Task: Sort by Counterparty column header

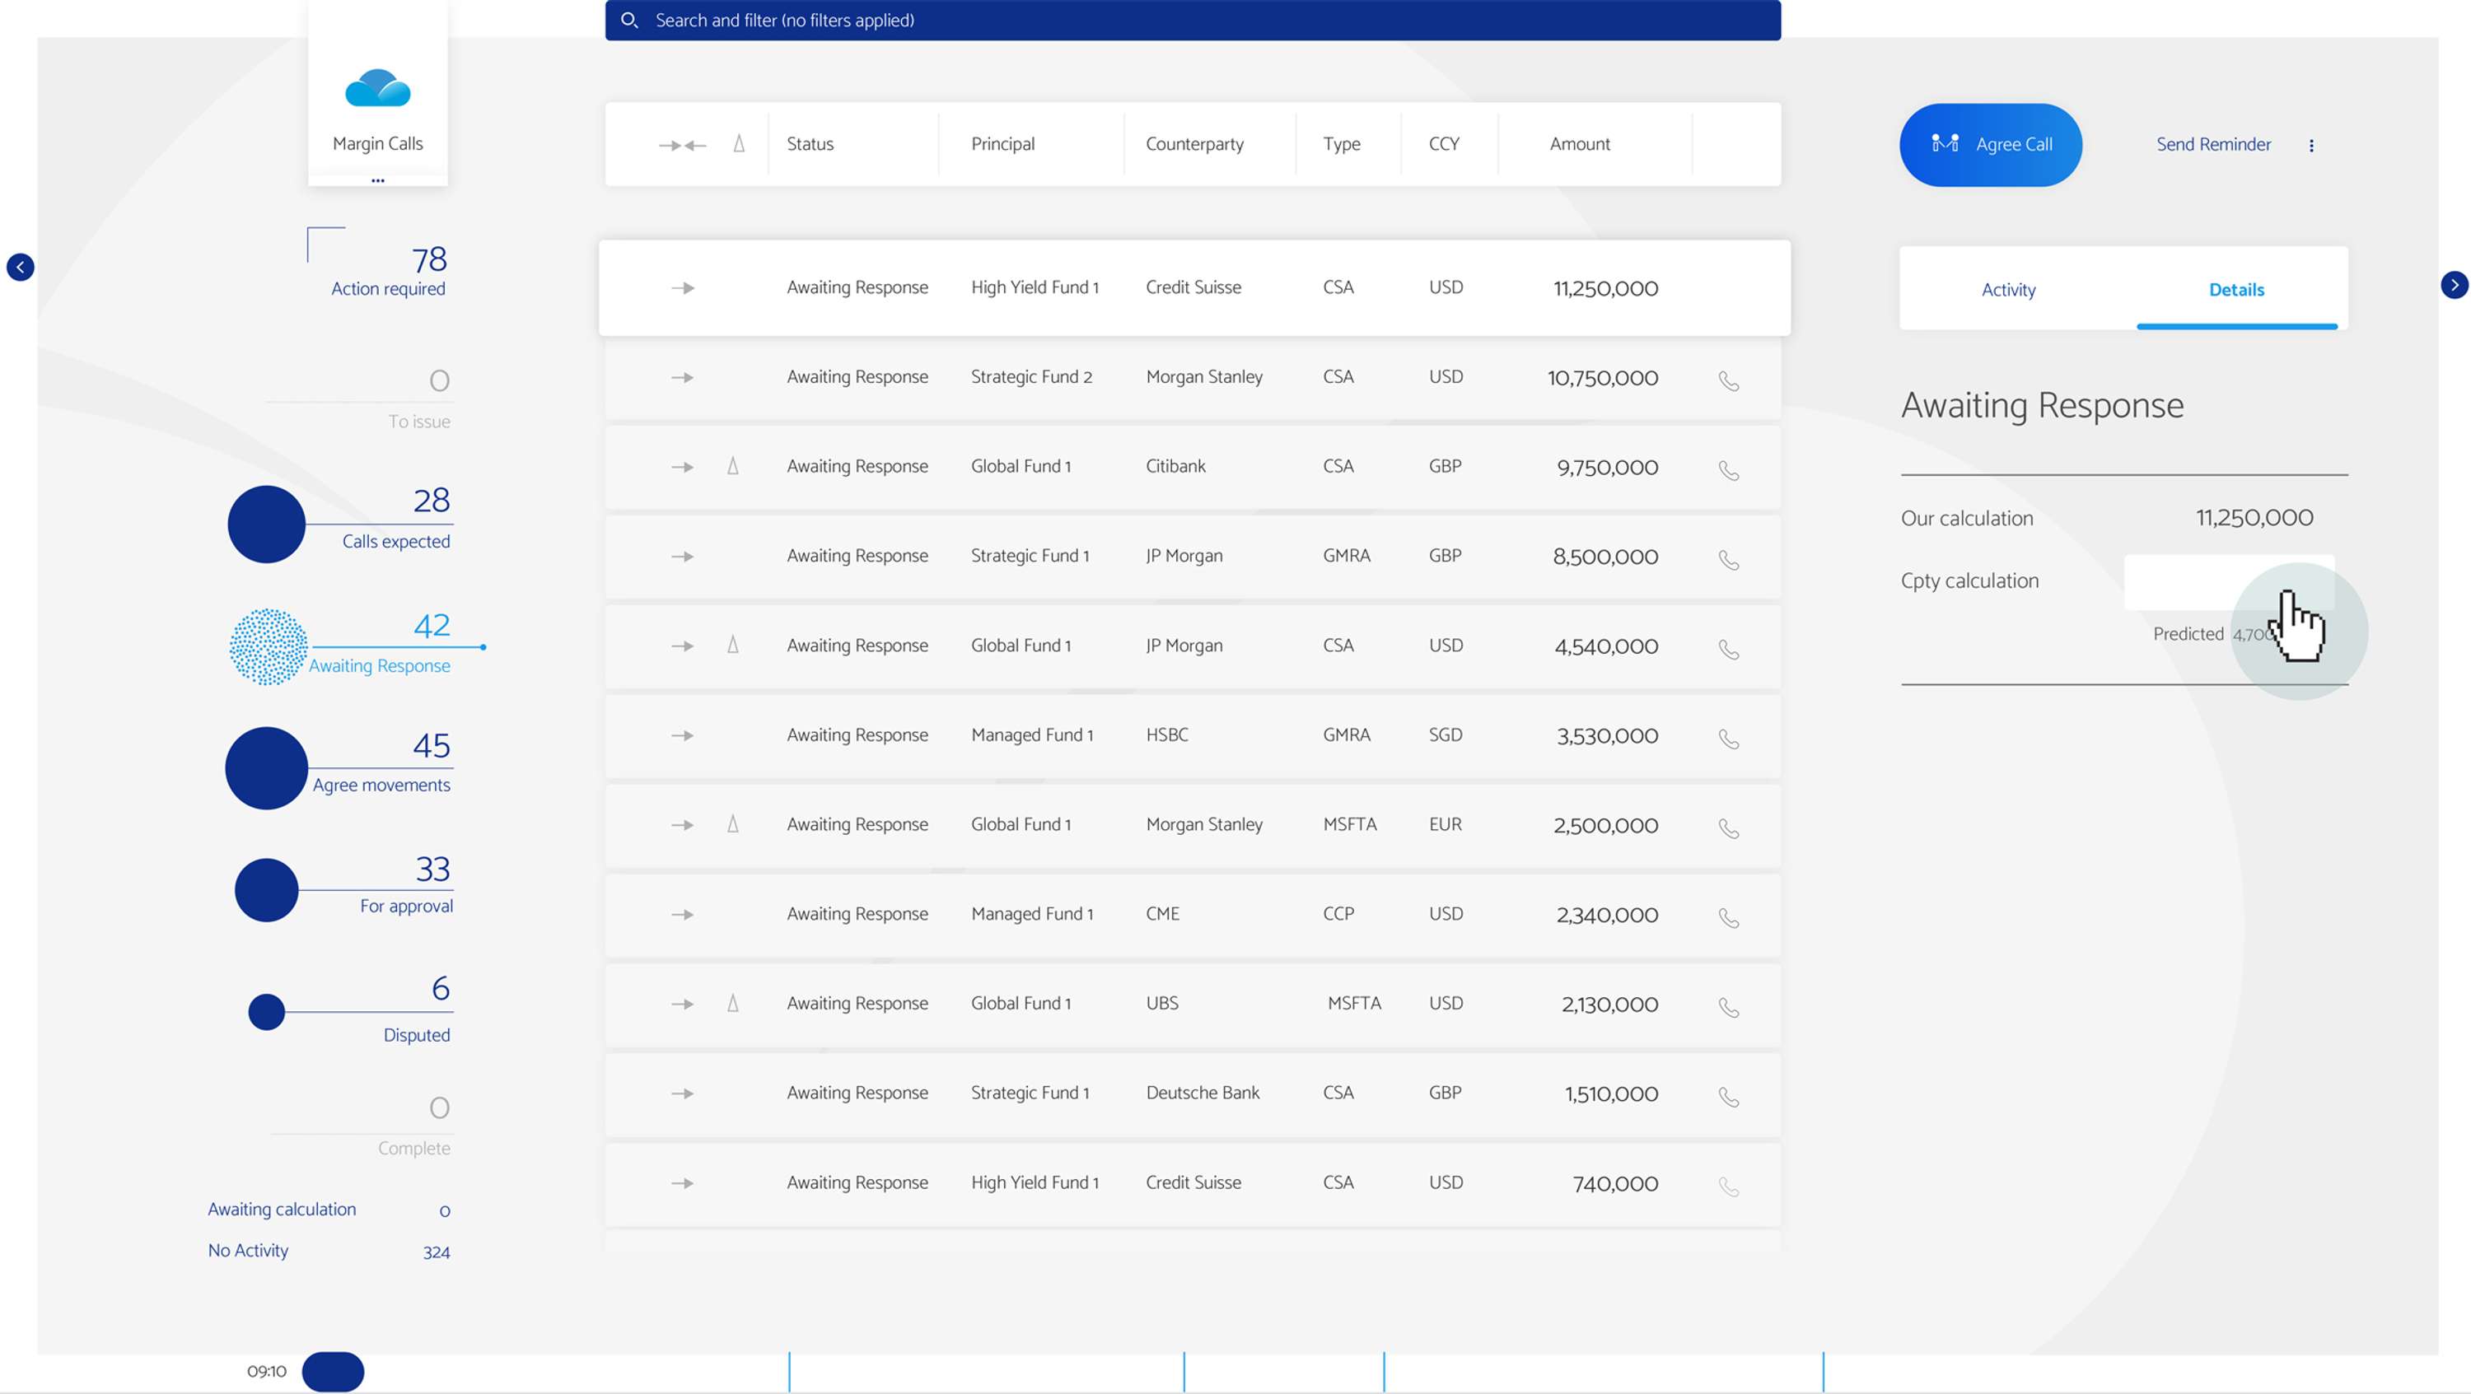Action: tap(1194, 144)
